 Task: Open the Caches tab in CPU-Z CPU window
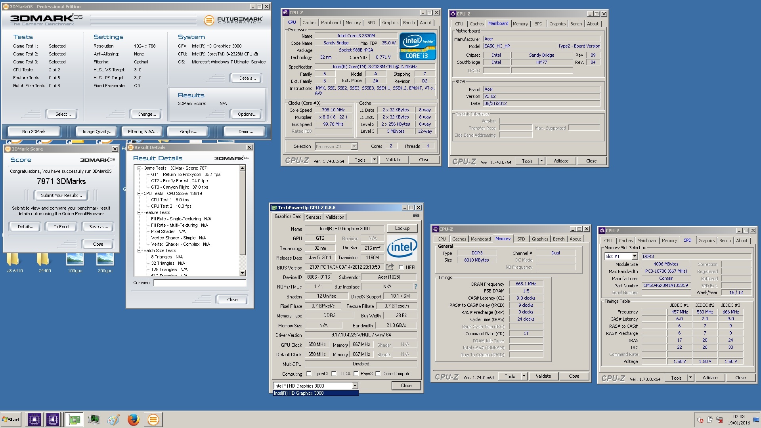[x=310, y=23]
